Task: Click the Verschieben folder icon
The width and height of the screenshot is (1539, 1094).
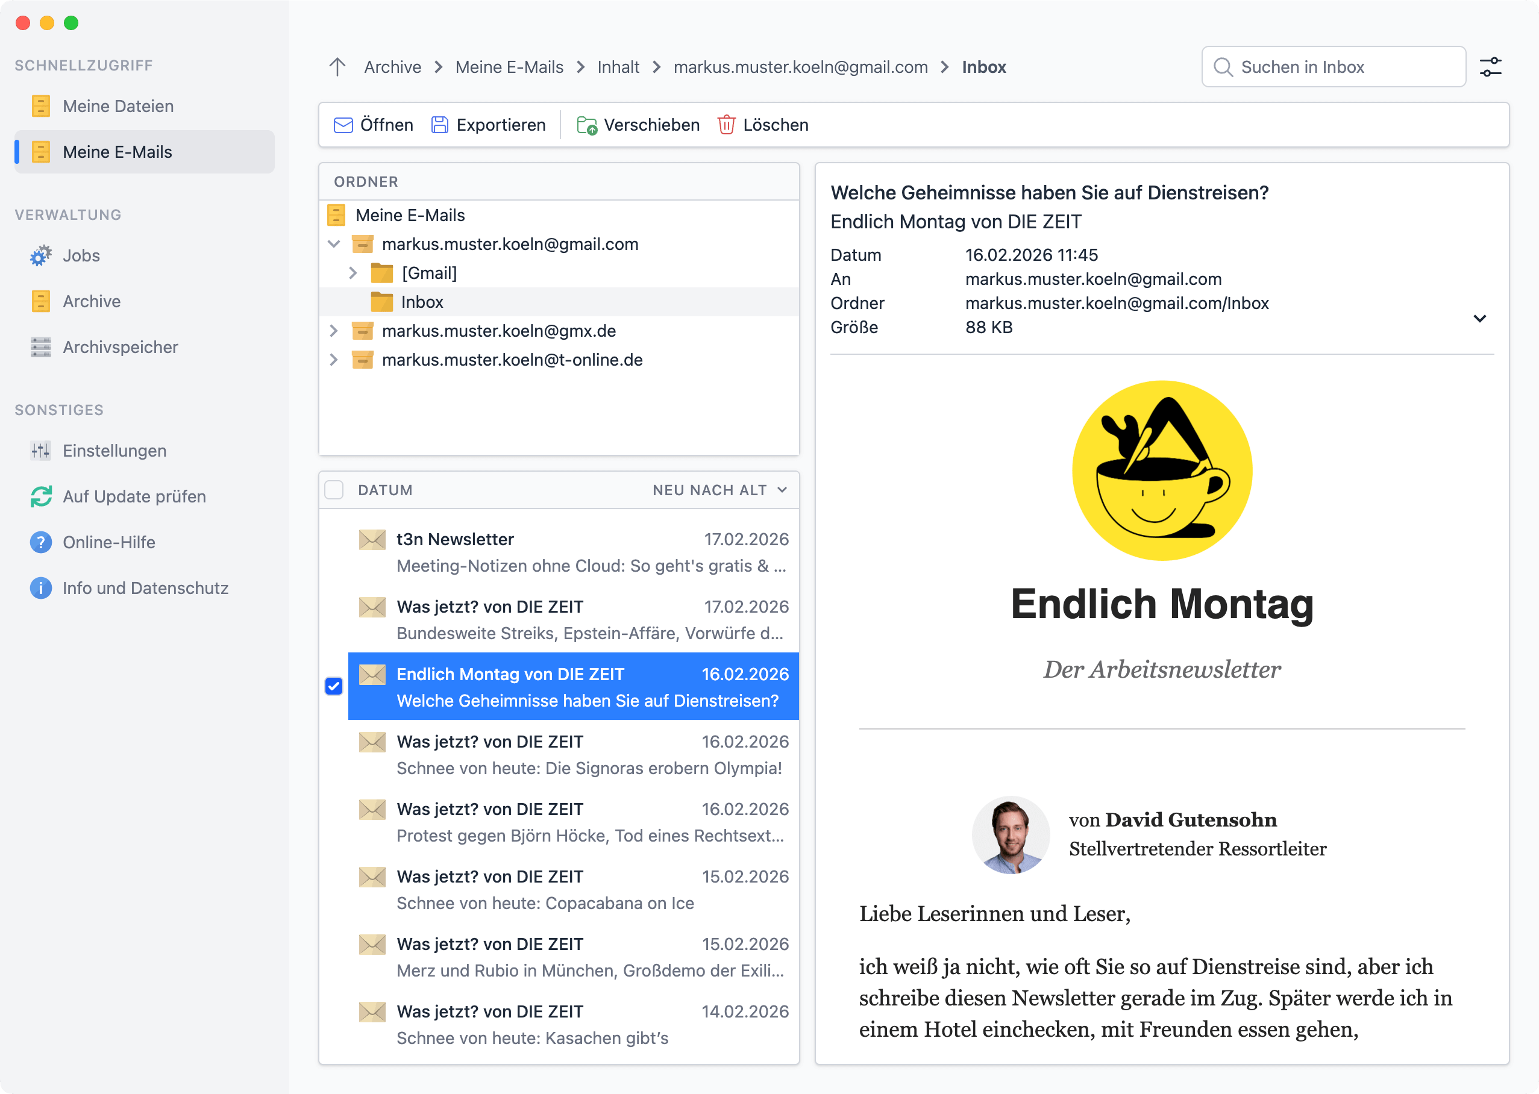Action: pyautogui.click(x=586, y=125)
